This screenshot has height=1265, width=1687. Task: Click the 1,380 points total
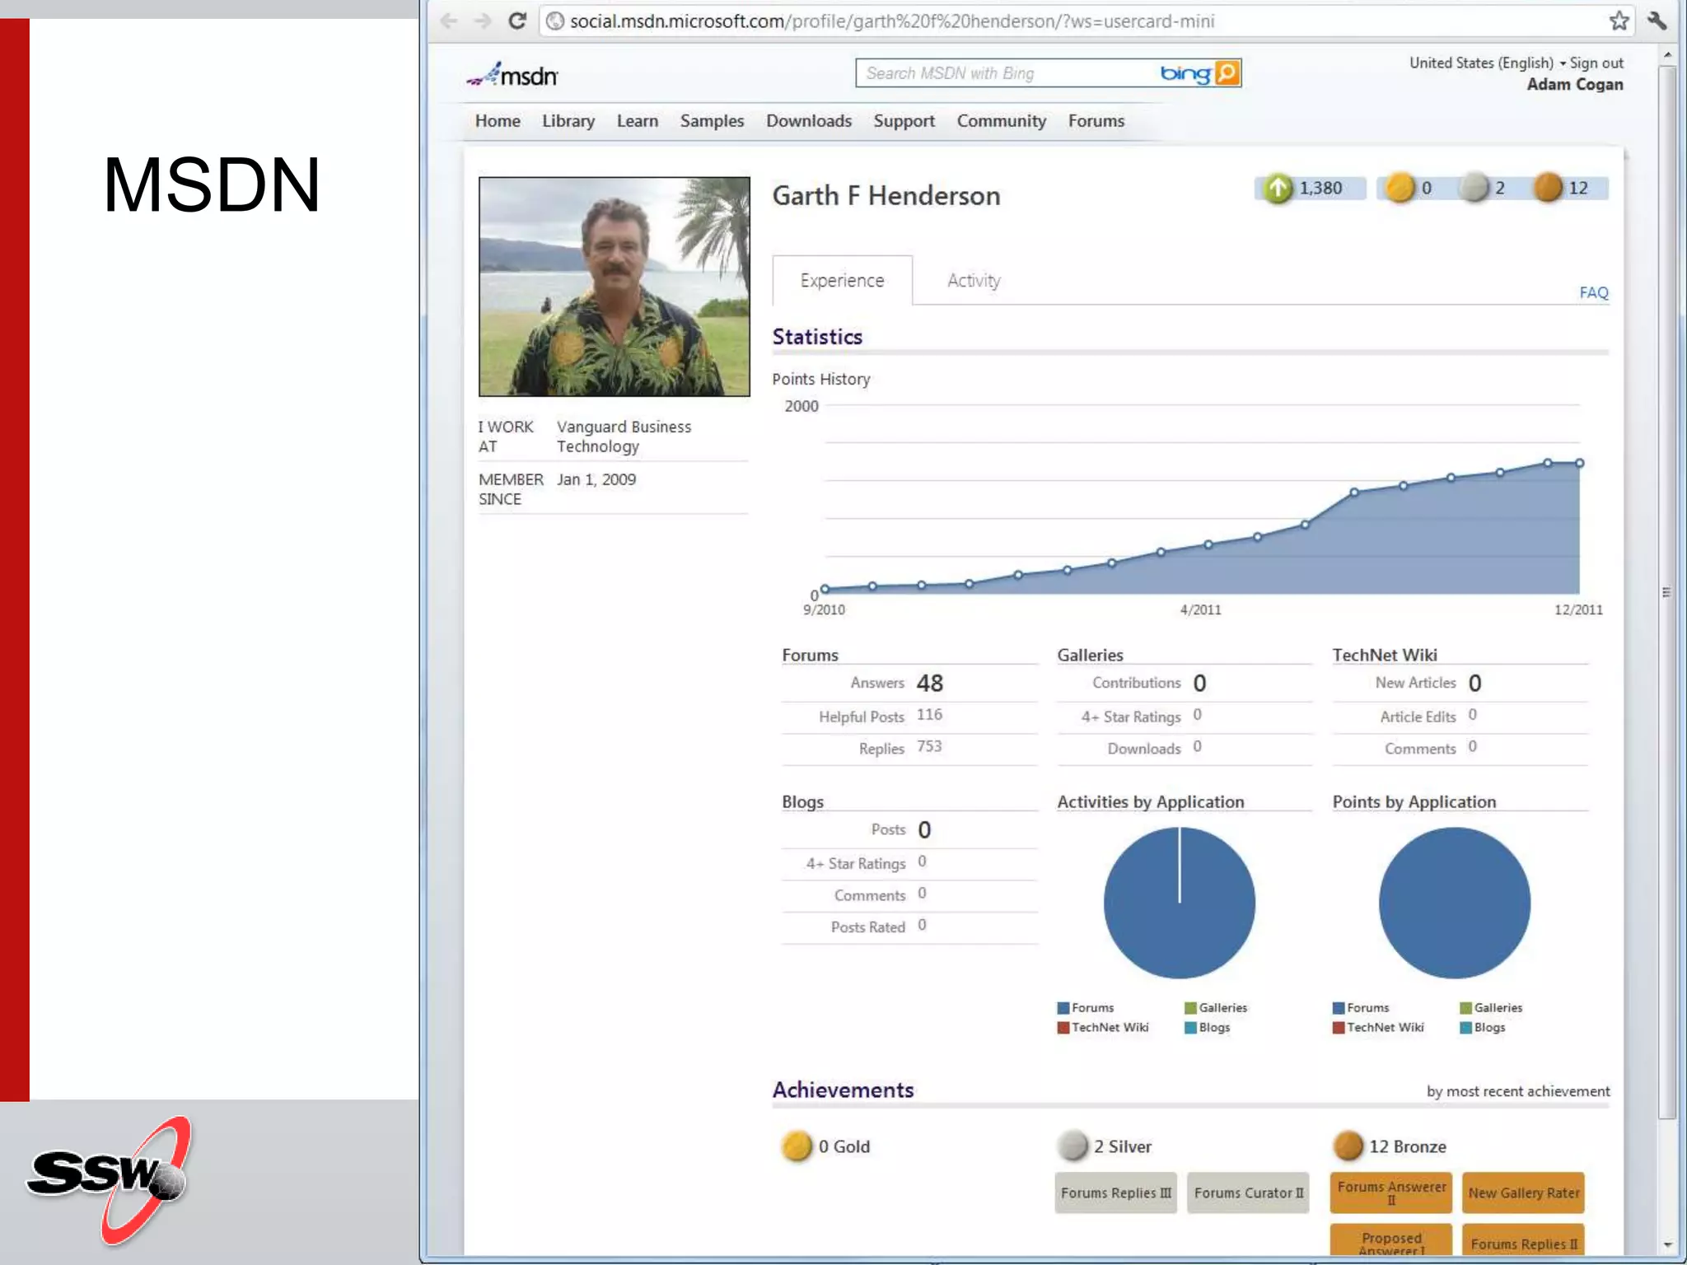coord(1320,188)
